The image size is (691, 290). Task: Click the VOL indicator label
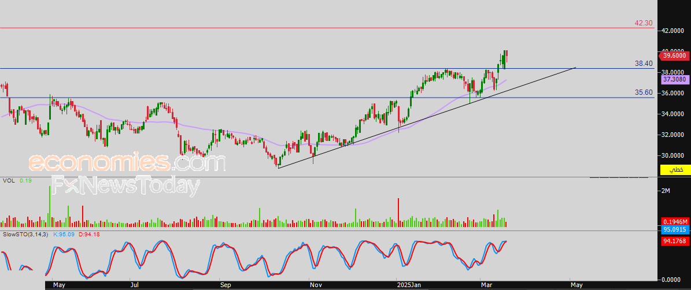(x=8, y=181)
